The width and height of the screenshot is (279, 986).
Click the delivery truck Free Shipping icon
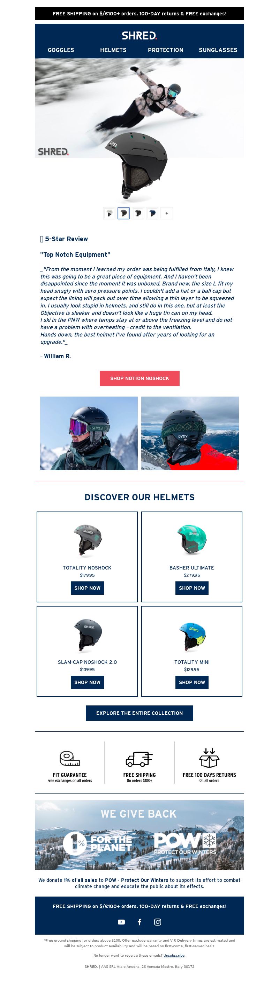pyautogui.click(x=139, y=759)
